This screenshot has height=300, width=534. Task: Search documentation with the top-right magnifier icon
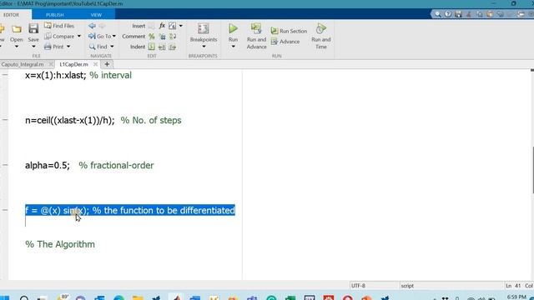437,14
